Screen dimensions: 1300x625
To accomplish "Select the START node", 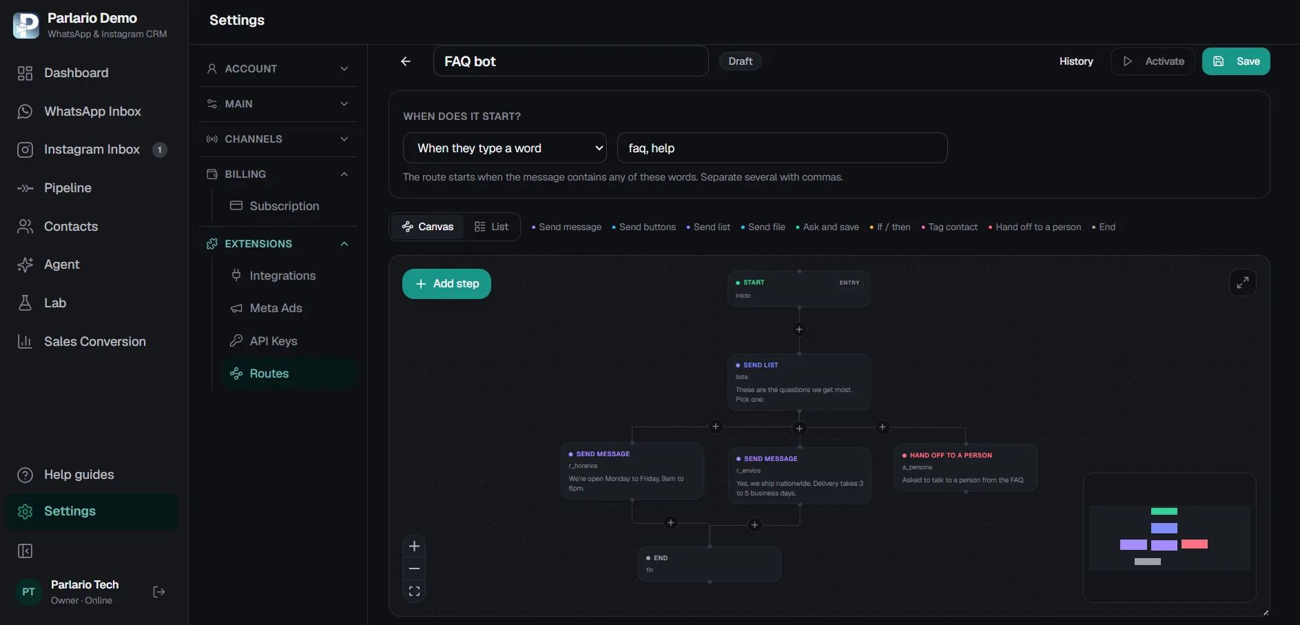I will point(799,289).
